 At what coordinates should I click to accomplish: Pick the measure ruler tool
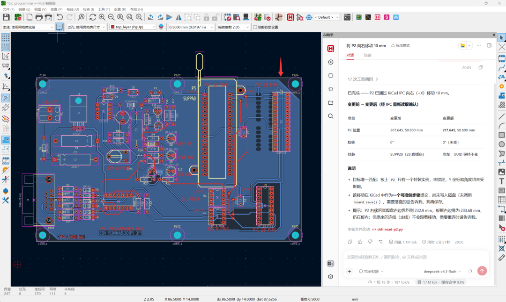pyautogui.click(x=501, y=258)
